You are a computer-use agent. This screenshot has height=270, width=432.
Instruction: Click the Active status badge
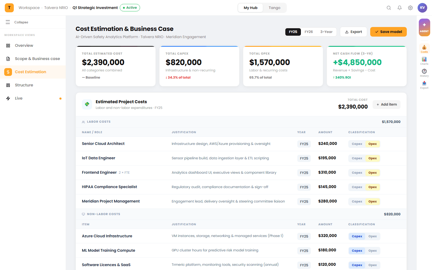click(130, 8)
